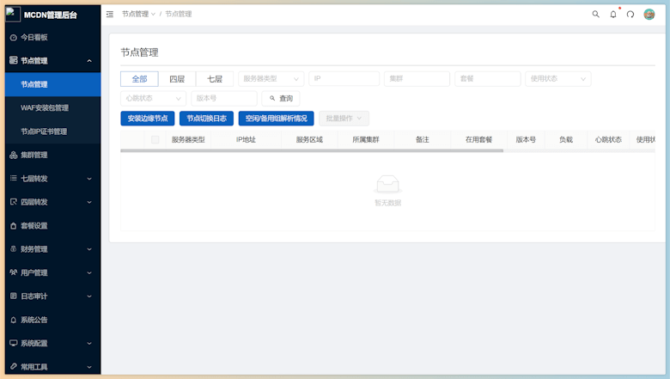Click the magnifier icon inside the 查询 button
Viewport: 670px width, 379px height.
pos(272,98)
